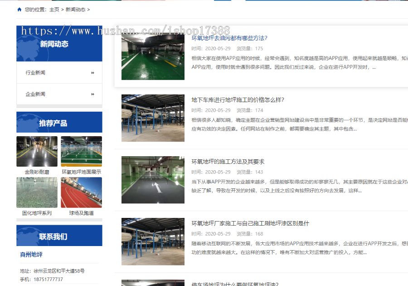Click the address 徐州云龙区和平大道58号

click(59, 271)
